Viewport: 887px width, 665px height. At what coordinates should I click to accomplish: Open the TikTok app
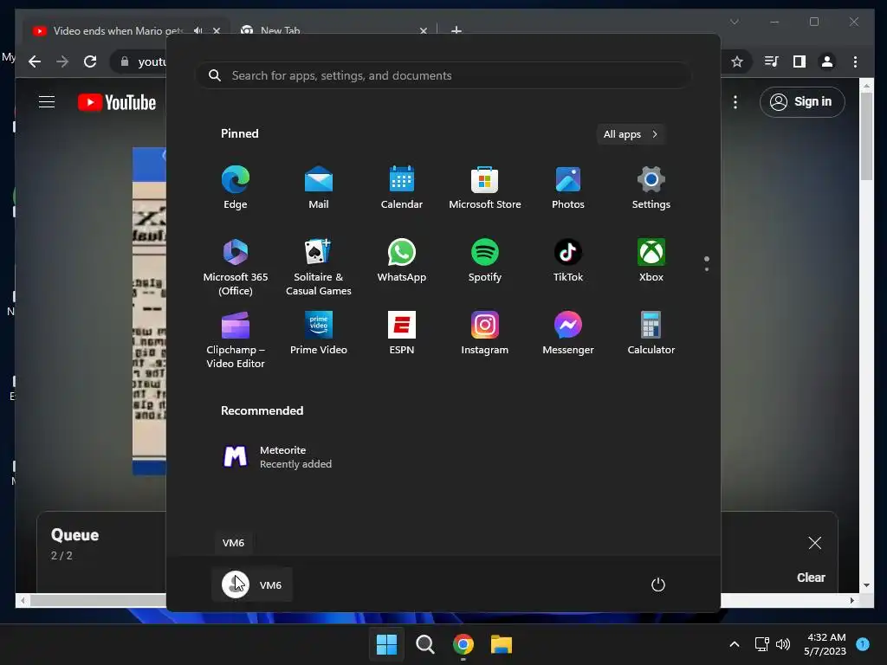568,260
